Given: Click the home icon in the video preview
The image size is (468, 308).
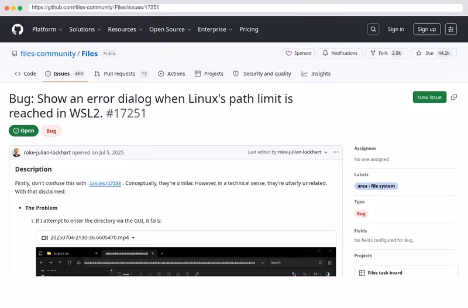Looking at the screenshot, I should [x=79, y=262].
